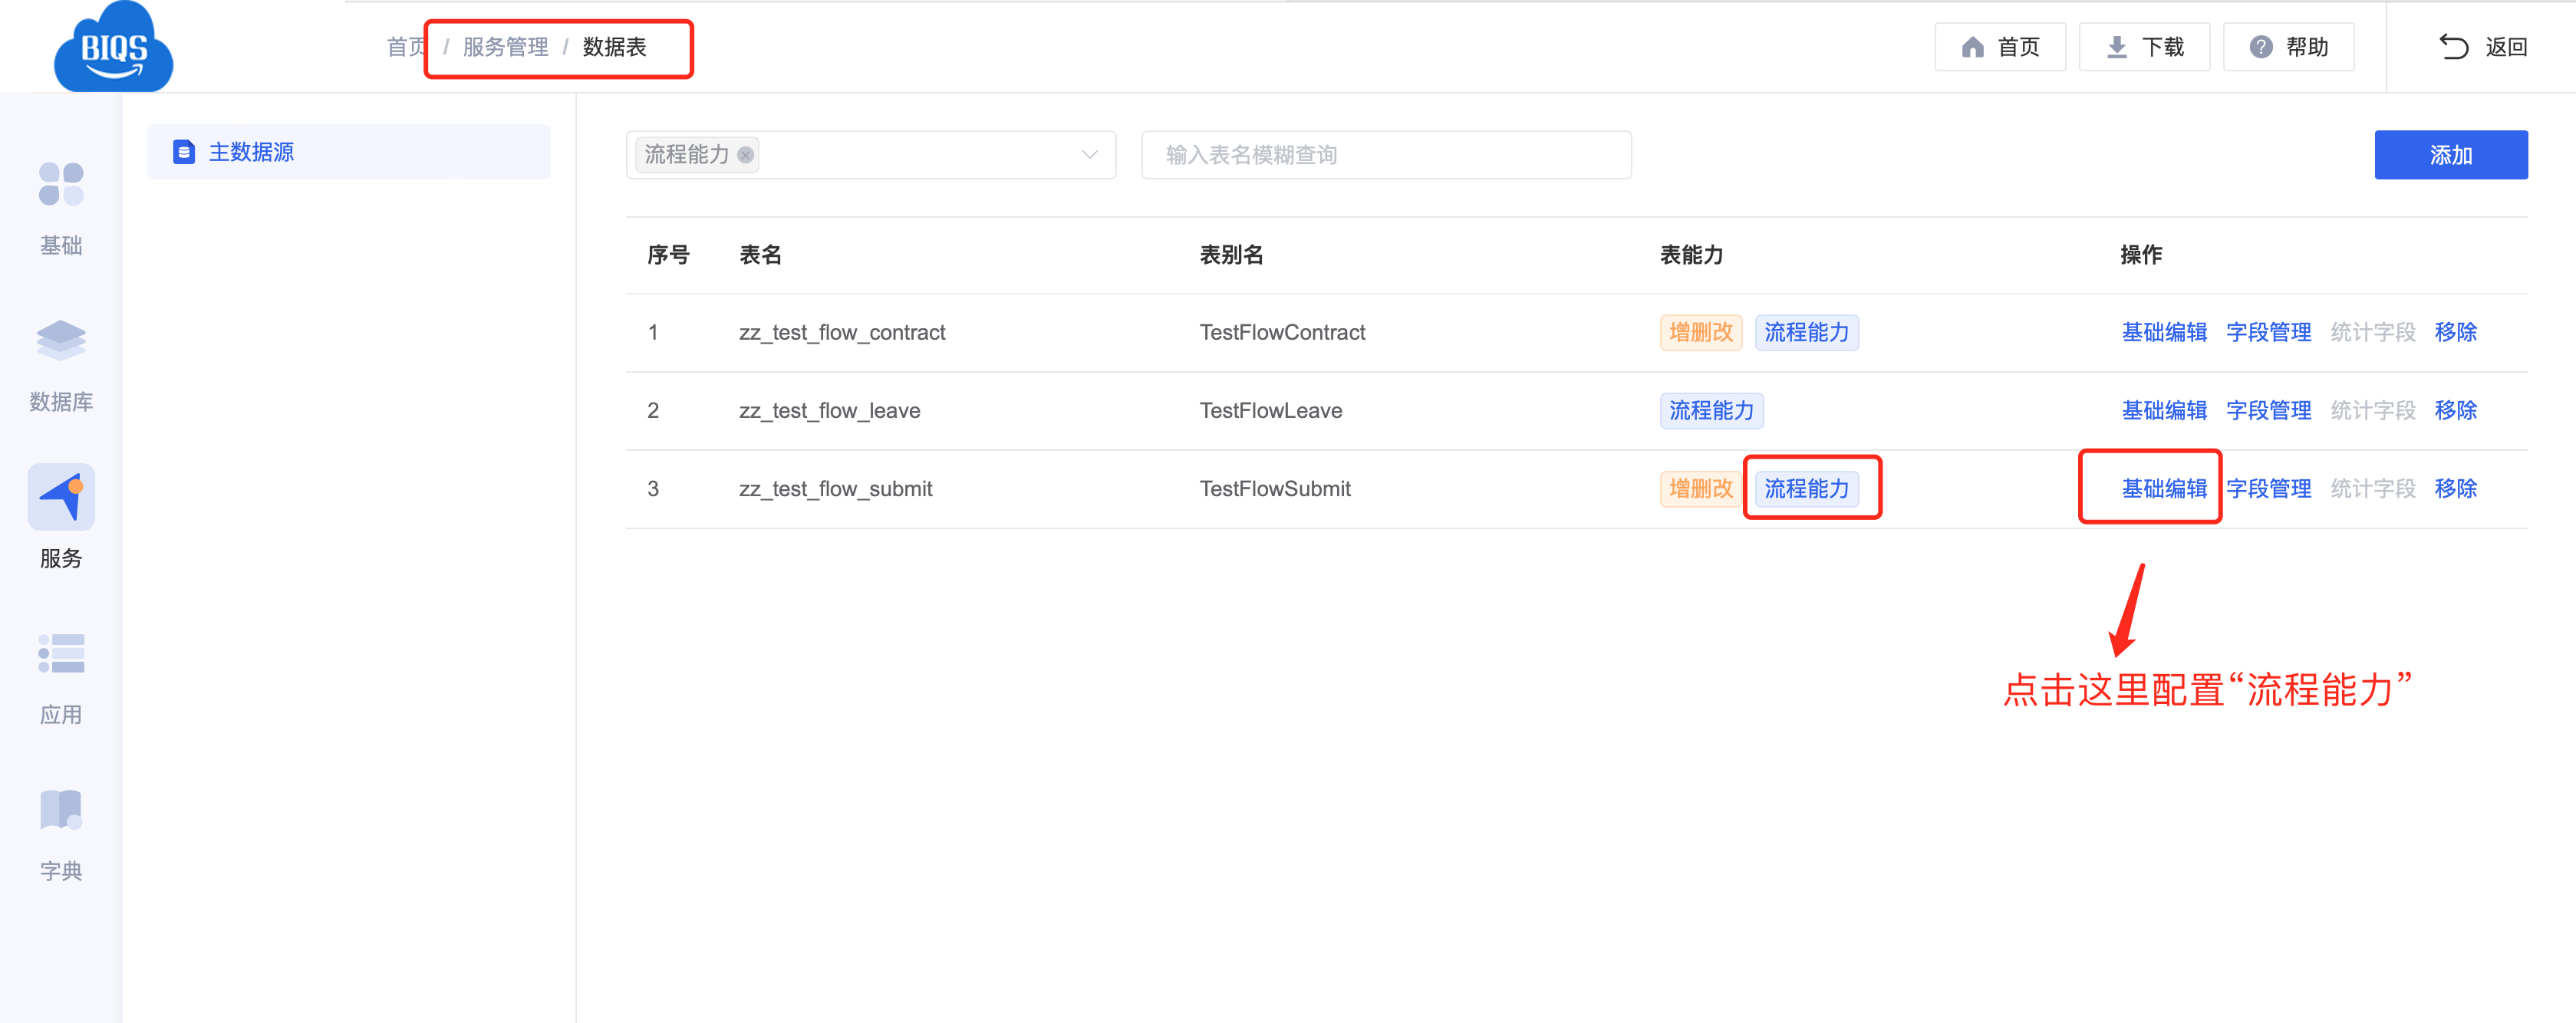The width and height of the screenshot is (2576, 1023).
Task: Click 流程能力 tag in zz_test_flow_submit row
Action: tap(1806, 488)
